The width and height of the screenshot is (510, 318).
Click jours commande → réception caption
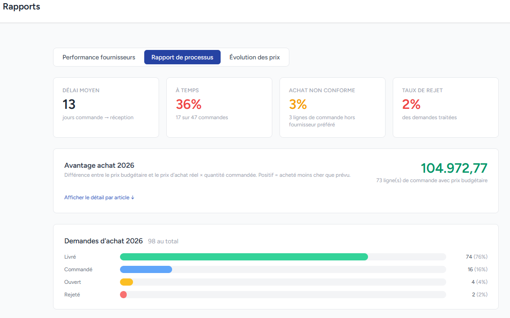tap(98, 117)
